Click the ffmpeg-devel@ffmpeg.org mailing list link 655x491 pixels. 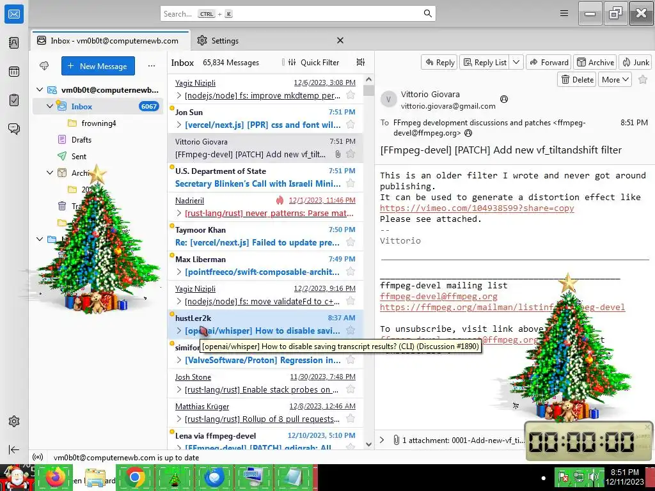439,297
